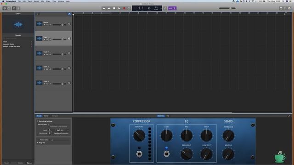This screenshot has width=294, height=165.
Task: Open the File menu
Action: point(19,1)
